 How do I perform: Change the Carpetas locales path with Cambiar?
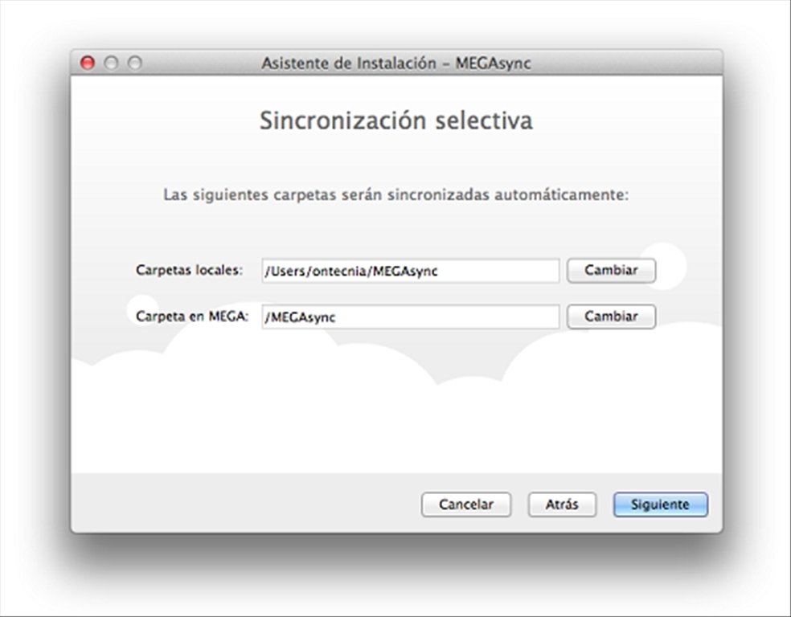611,271
